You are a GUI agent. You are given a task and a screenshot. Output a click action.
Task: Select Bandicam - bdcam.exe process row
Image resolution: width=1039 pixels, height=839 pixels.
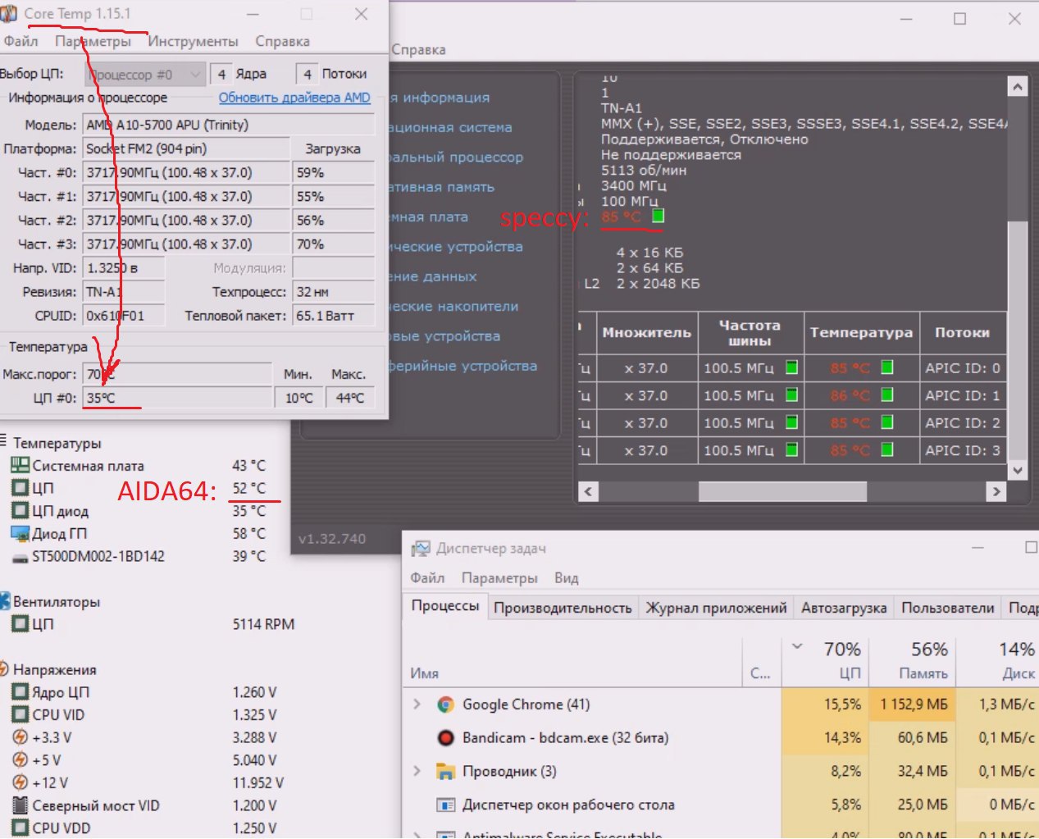coord(722,738)
